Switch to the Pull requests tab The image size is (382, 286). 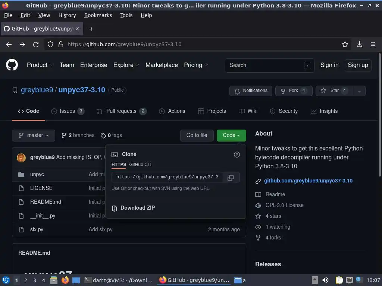(122, 111)
